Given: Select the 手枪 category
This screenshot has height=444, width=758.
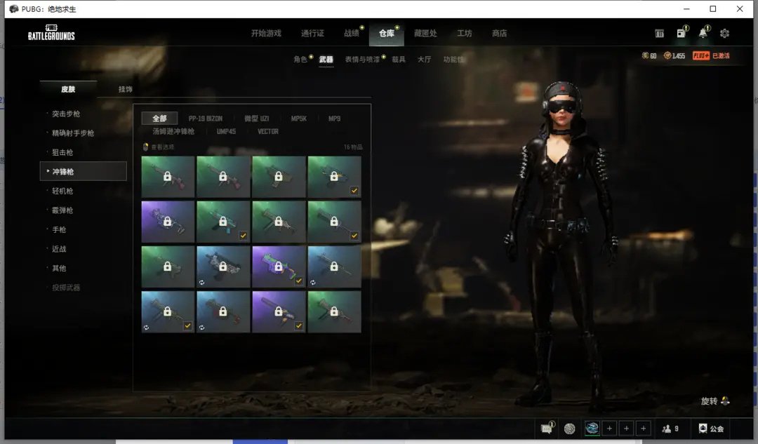Looking at the screenshot, I should point(59,230).
